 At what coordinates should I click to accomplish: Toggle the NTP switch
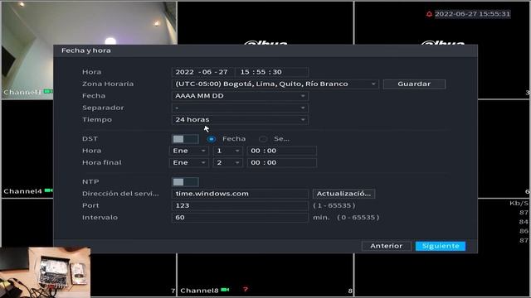click(185, 182)
